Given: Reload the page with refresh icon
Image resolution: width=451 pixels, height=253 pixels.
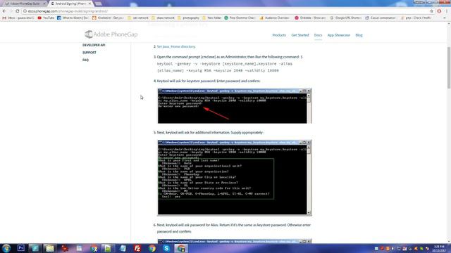Looking at the screenshot, I should click(x=17, y=11).
